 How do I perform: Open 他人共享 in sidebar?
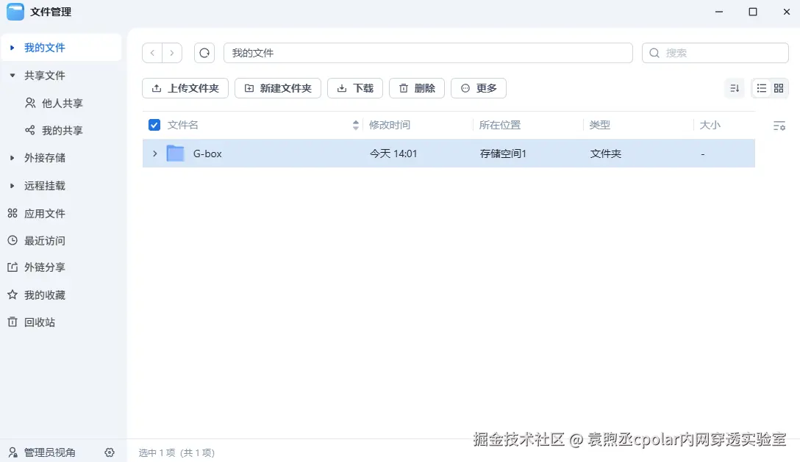[63, 103]
